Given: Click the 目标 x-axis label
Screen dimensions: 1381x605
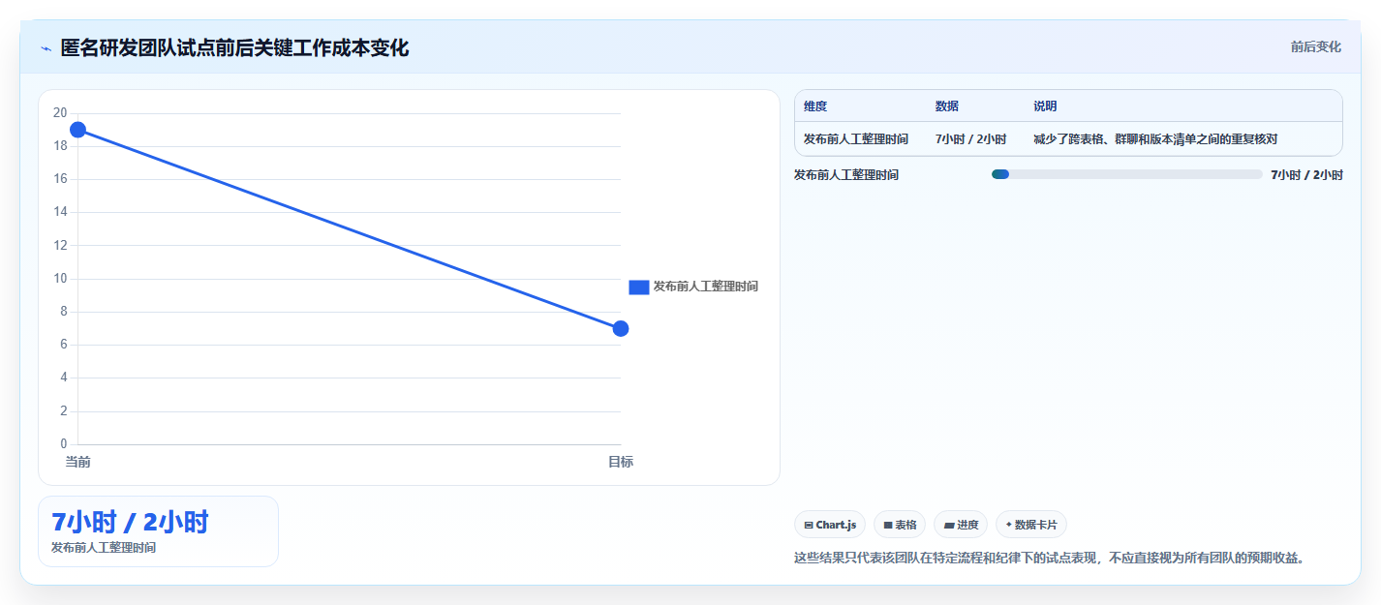Looking at the screenshot, I should click(x=621, y=462).
